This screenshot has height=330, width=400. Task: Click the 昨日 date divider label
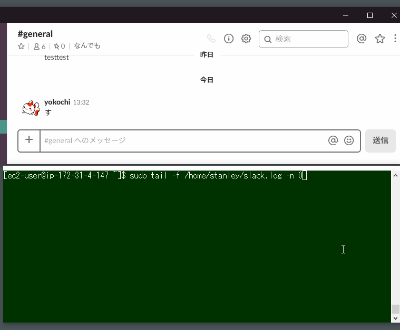pyautogui.click(x=207, y=55)
